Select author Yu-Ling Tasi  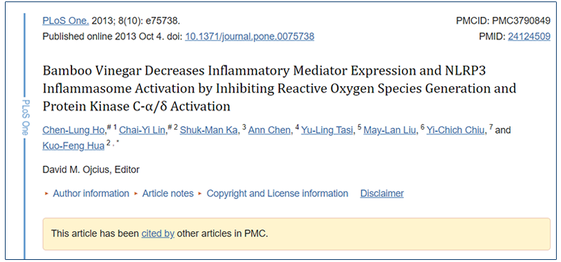(327, 130)
